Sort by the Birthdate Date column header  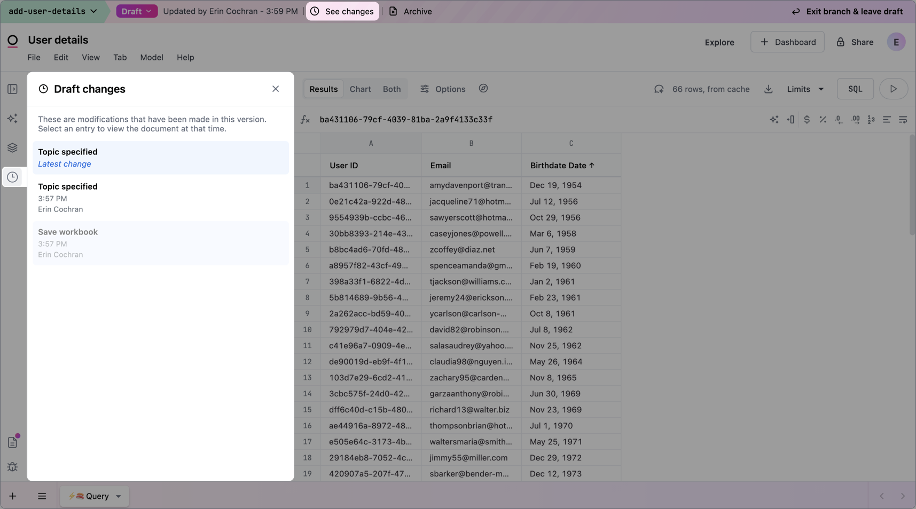pyautogui.click(x=562, y=166)
